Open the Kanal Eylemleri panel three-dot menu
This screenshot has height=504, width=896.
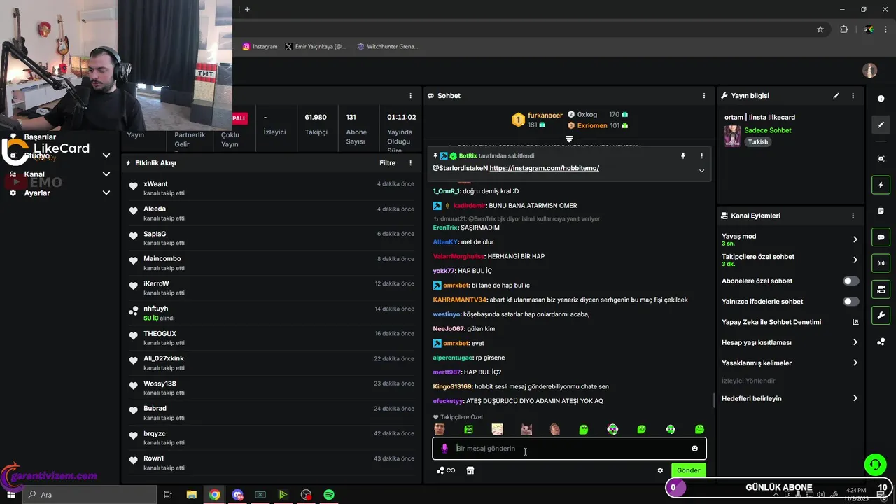tap(853, 216)
